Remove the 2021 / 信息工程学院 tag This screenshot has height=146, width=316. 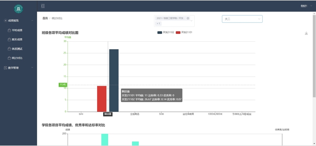(188, 18)
